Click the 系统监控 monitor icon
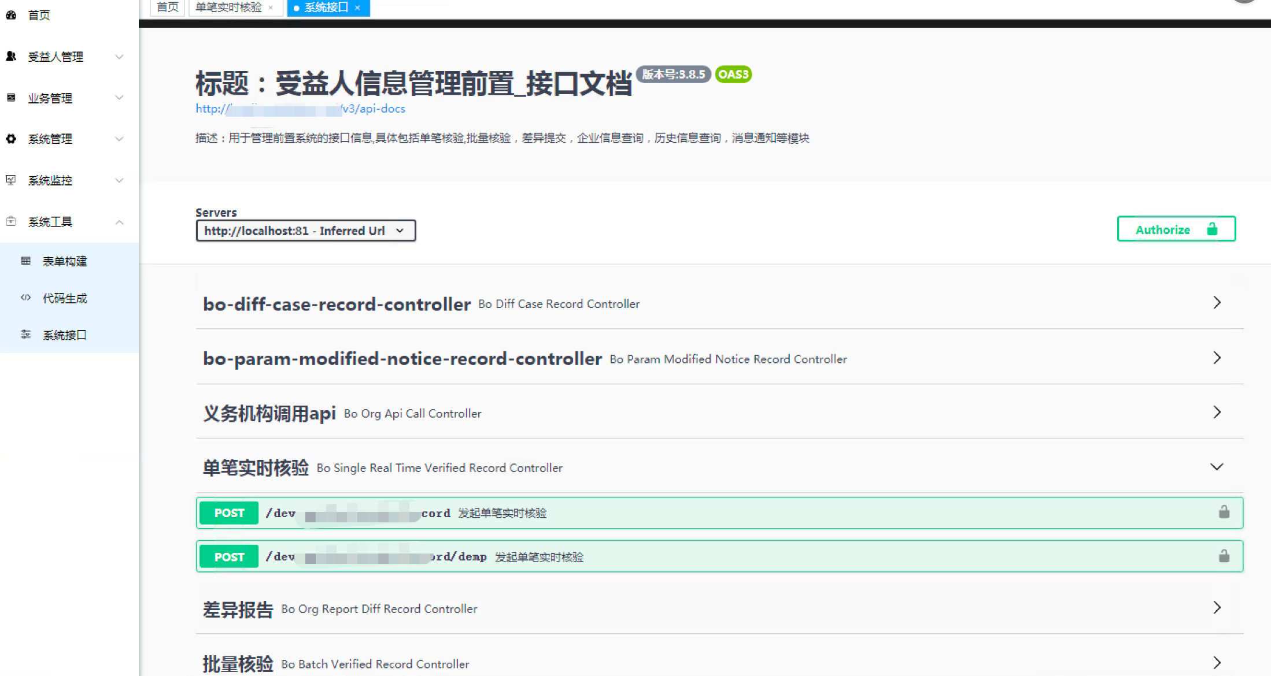The image size is (1271, 676). click(11, 180)
